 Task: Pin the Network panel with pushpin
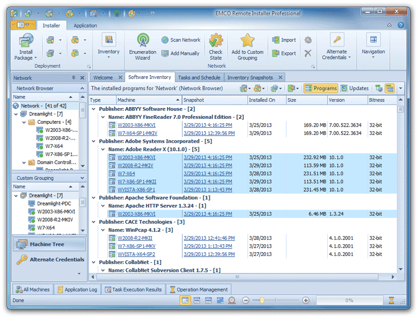[x=73, y=78]
